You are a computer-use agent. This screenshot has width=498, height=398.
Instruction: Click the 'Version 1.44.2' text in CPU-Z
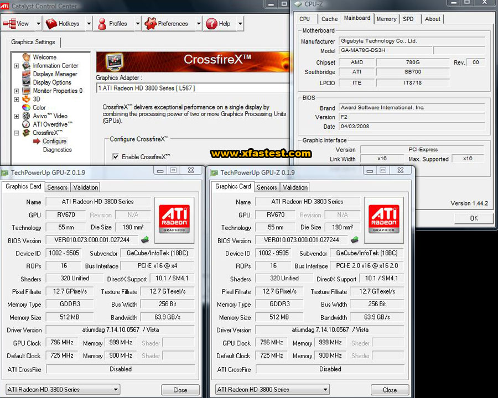[469, 203]
